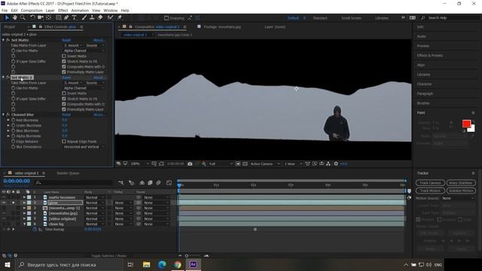Screen dimensions: 482x271
Task: Click Track Camera button in Tracker
Action: tap(430, 183)
